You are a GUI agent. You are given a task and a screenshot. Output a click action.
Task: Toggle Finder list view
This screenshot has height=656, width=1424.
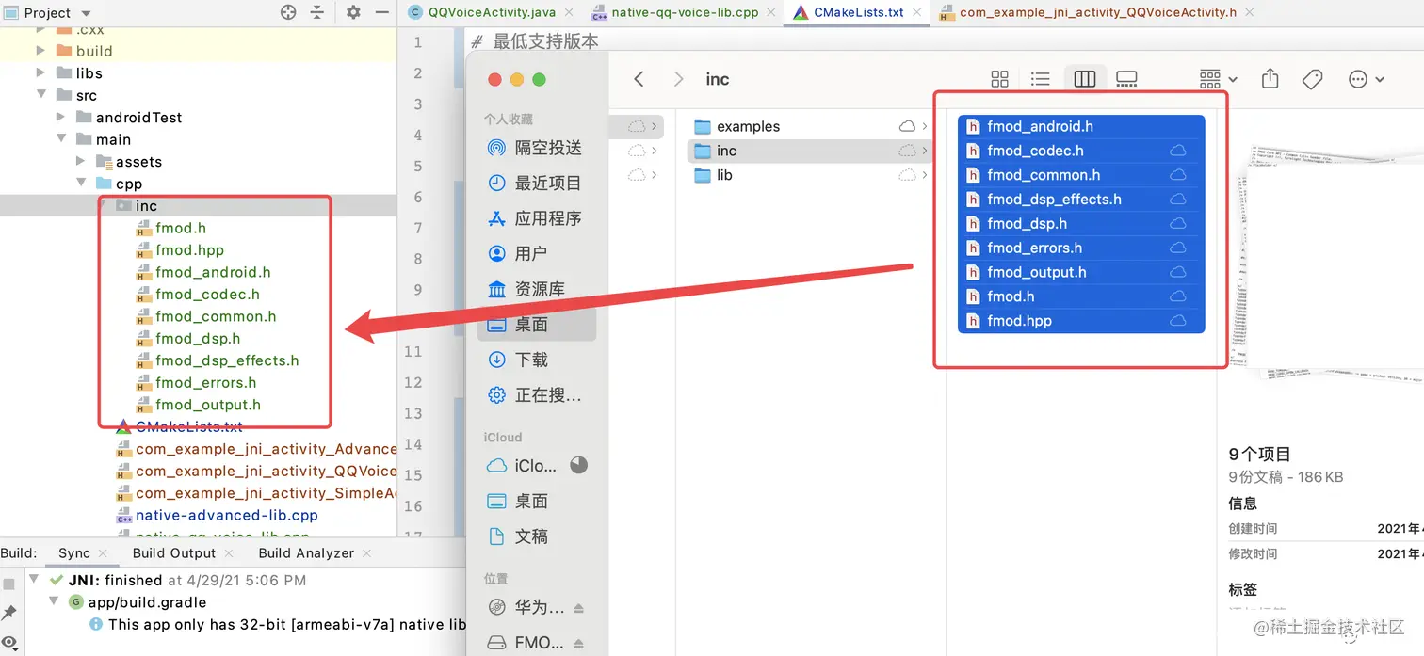[x=1040, y=79]
